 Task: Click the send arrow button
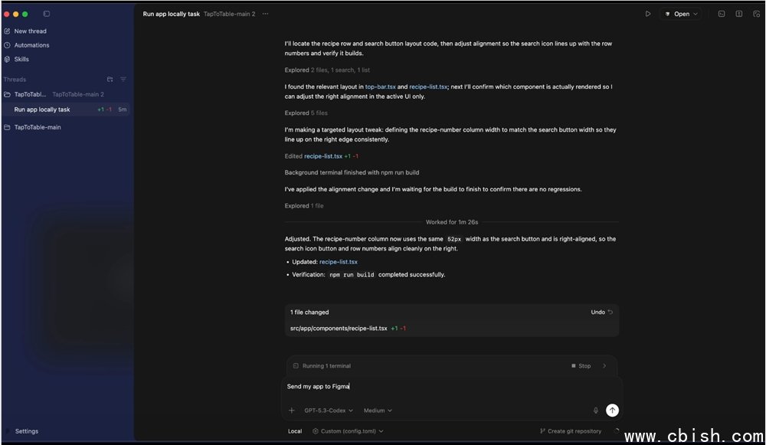point(612,411)
